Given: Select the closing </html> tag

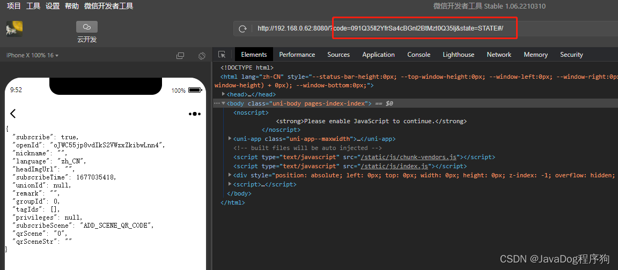Looking at the screenshot, I should [232, 202].
